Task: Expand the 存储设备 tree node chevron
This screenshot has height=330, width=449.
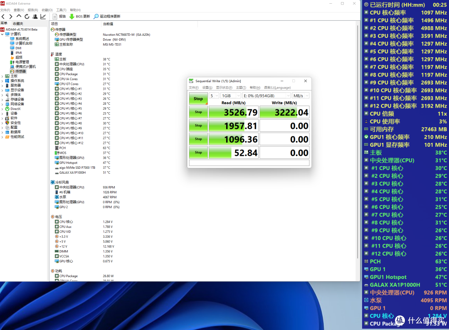Action: point(2,99)
